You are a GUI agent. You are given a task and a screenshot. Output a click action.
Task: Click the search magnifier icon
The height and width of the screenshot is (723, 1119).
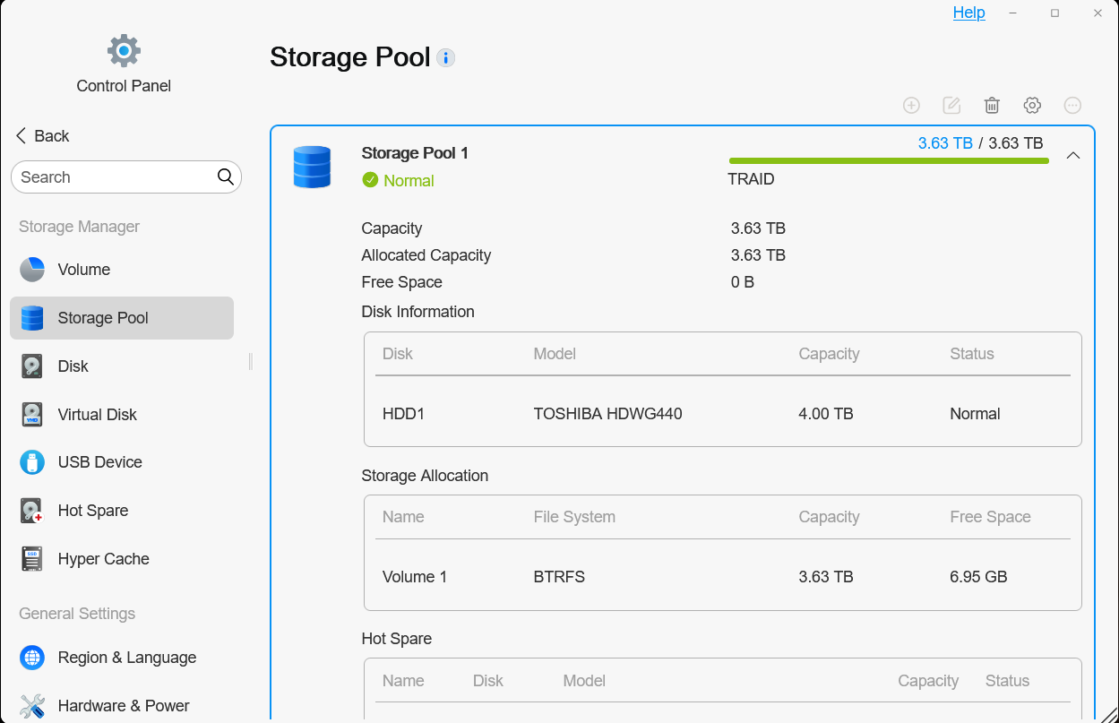click(x=226, y=177)
